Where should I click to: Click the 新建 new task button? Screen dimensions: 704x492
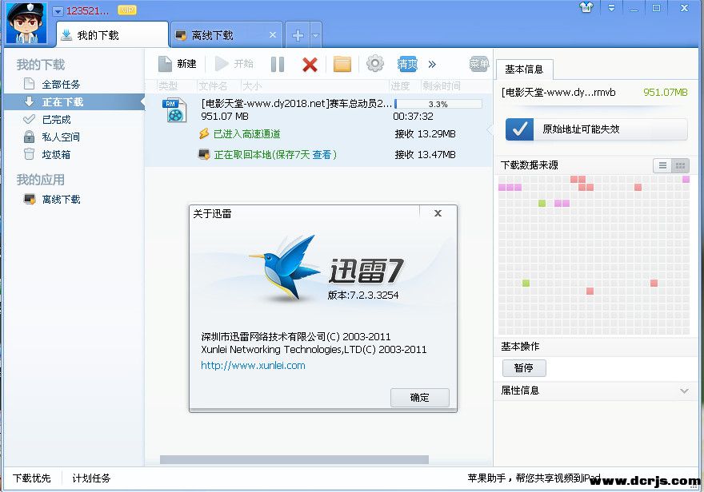click(177, 64)
